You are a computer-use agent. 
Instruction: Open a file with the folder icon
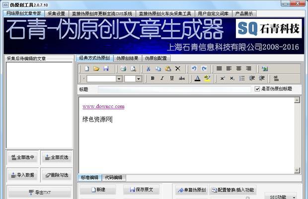pos(96,69)
